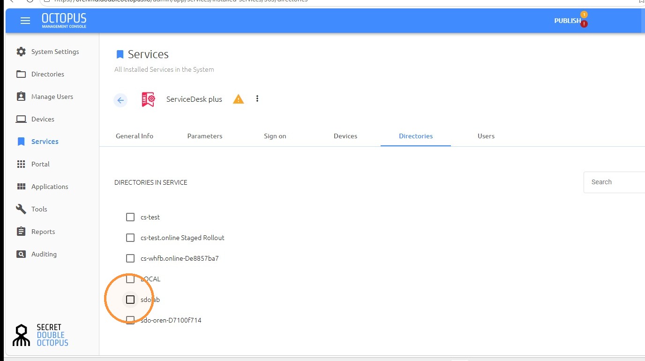645x361 pixels.
Task: Open the three-dot more options menu
Action: (257, 98)
